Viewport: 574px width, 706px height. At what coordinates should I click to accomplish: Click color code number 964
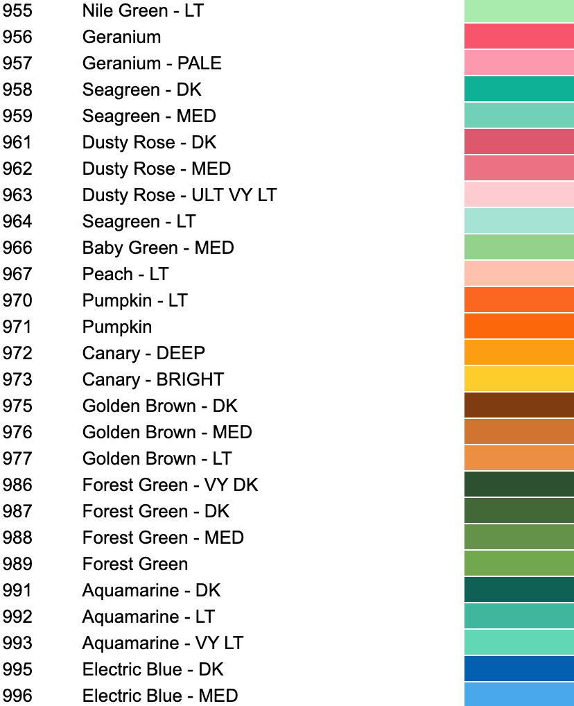pos(17,221)
